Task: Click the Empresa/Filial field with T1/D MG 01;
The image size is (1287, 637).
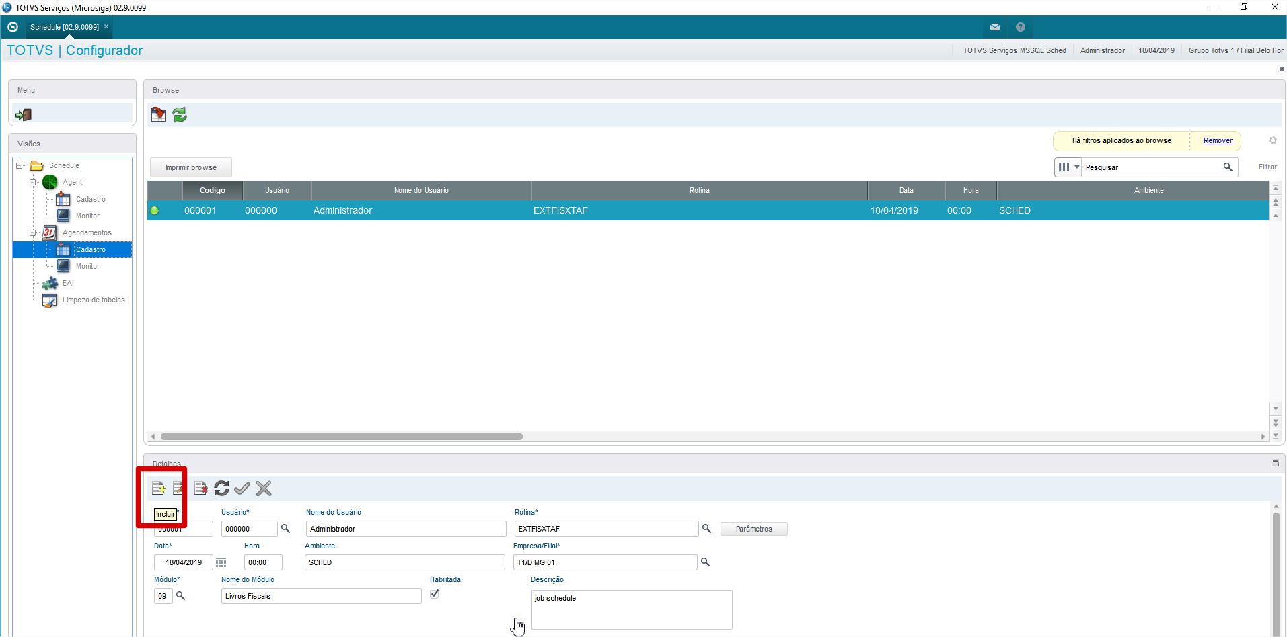Action: (605, 562)
